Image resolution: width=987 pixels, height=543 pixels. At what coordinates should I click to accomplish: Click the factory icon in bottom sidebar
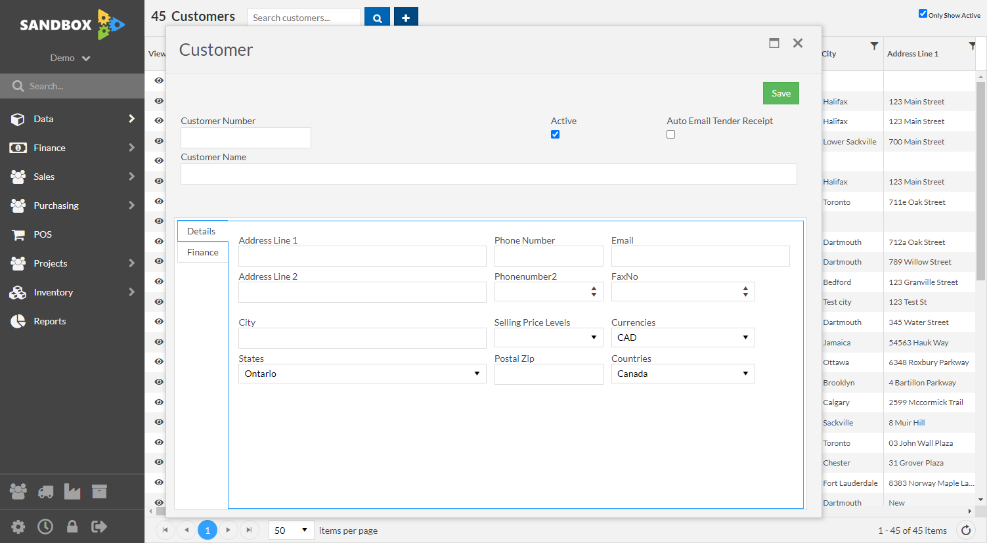coord(72,491)
